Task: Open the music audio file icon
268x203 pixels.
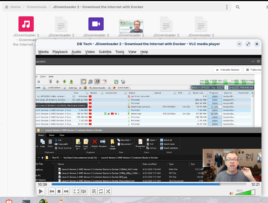Action: (x=26, y=24)
